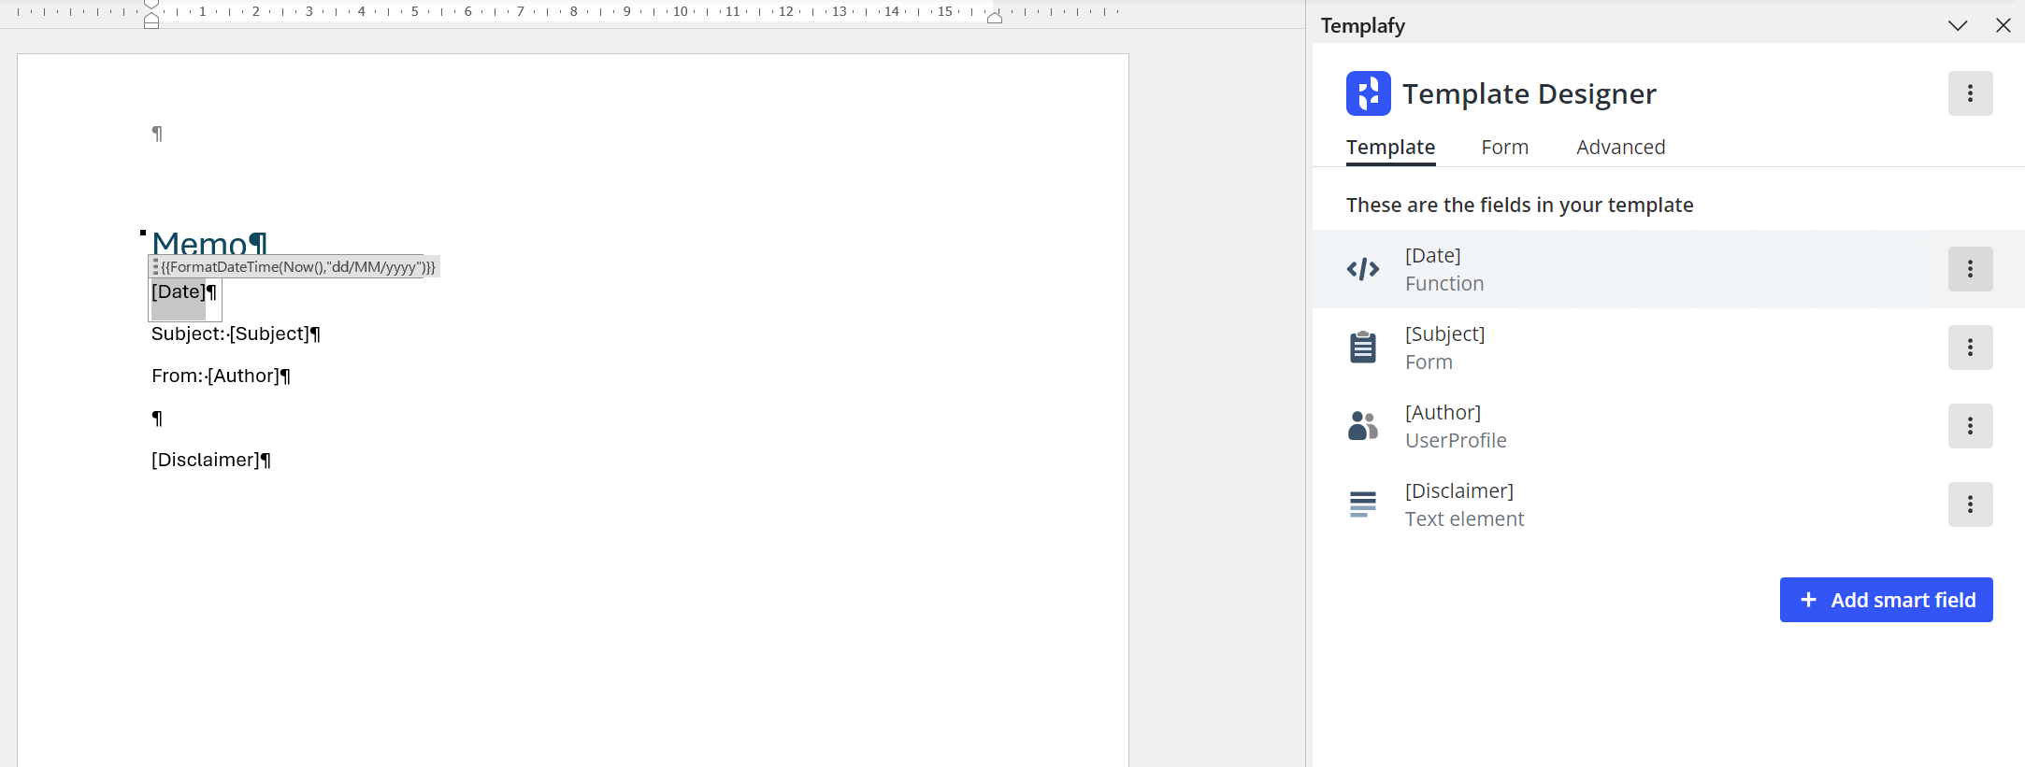Image resolution: width=2025 pixels, height=767 pixels.
Task: Click the [Subject] placeholder in the document
Action: tap(269, 334)
